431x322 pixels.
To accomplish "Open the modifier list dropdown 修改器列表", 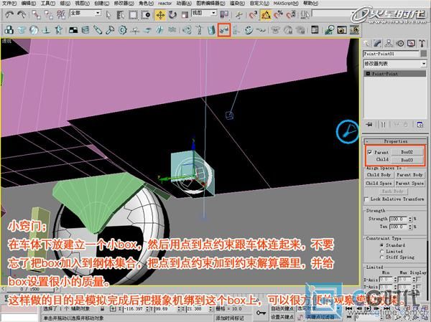I will pyautogui.click(x=394, y=64).
